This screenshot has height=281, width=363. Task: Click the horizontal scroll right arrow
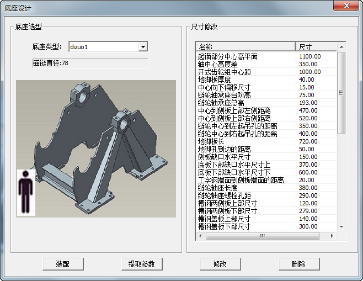click(332, 236)
